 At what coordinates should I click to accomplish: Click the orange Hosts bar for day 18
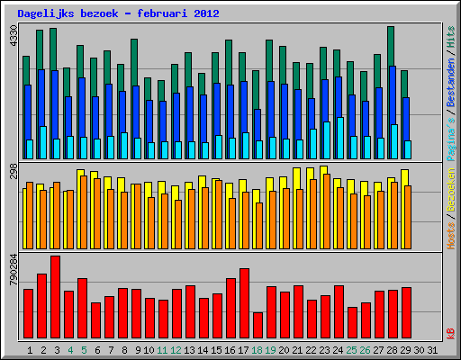point(259,226)
